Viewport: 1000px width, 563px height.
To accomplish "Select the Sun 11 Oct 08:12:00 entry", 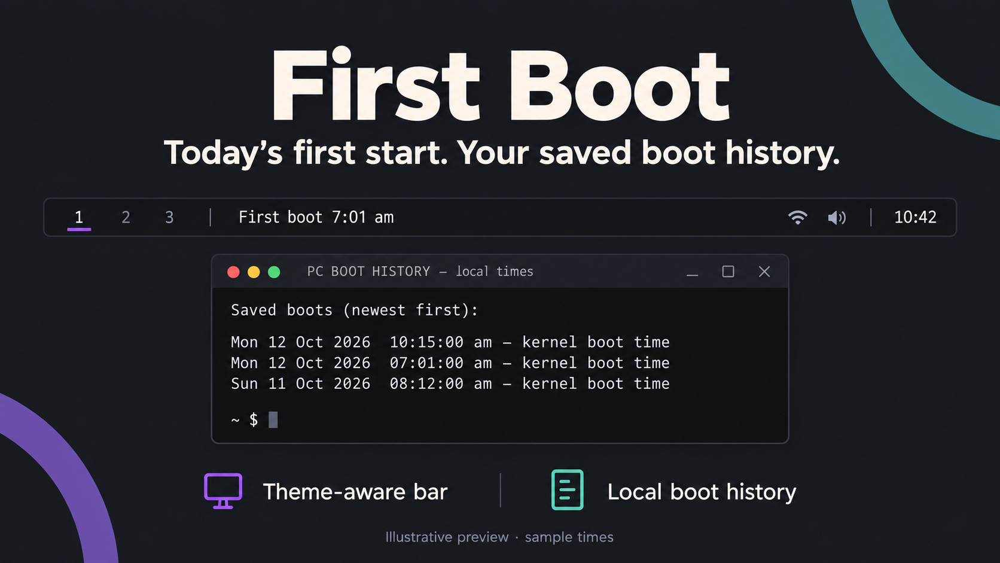I will (x=450, y=384).
